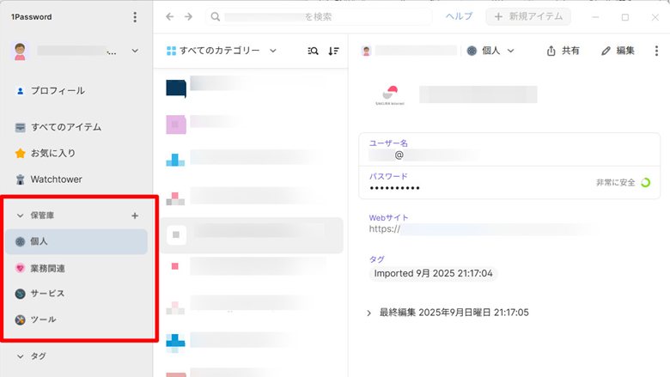Click the three-dot menu beside 1Password title
The image size is (670, 377).
point(134,17)
